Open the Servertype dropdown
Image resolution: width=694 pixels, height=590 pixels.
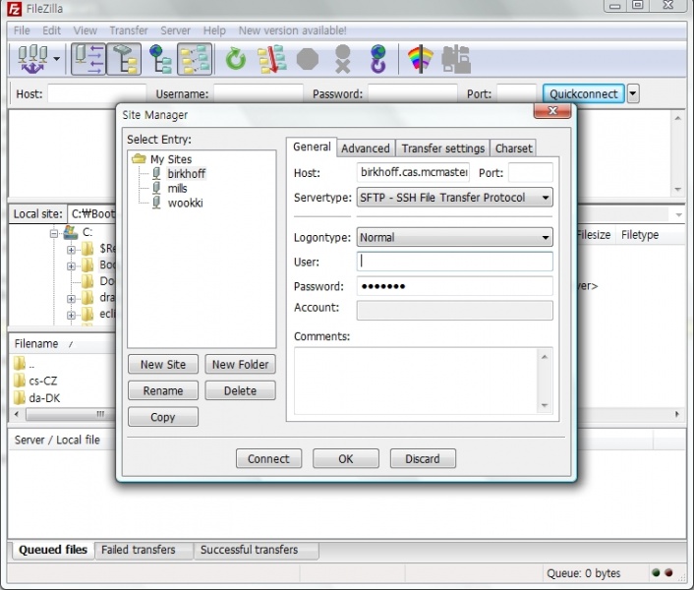[x=454, y=198]
